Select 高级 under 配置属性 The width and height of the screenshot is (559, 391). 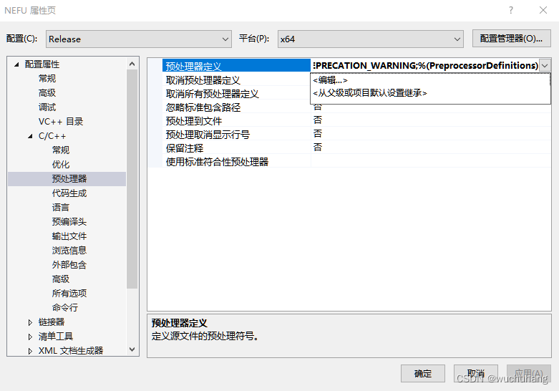tap(47, 93)
